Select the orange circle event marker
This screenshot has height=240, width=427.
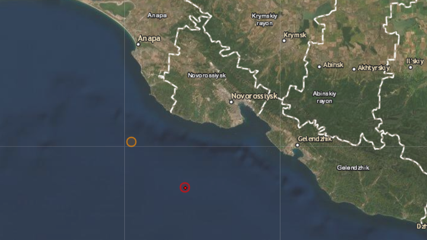coord(131,142)
